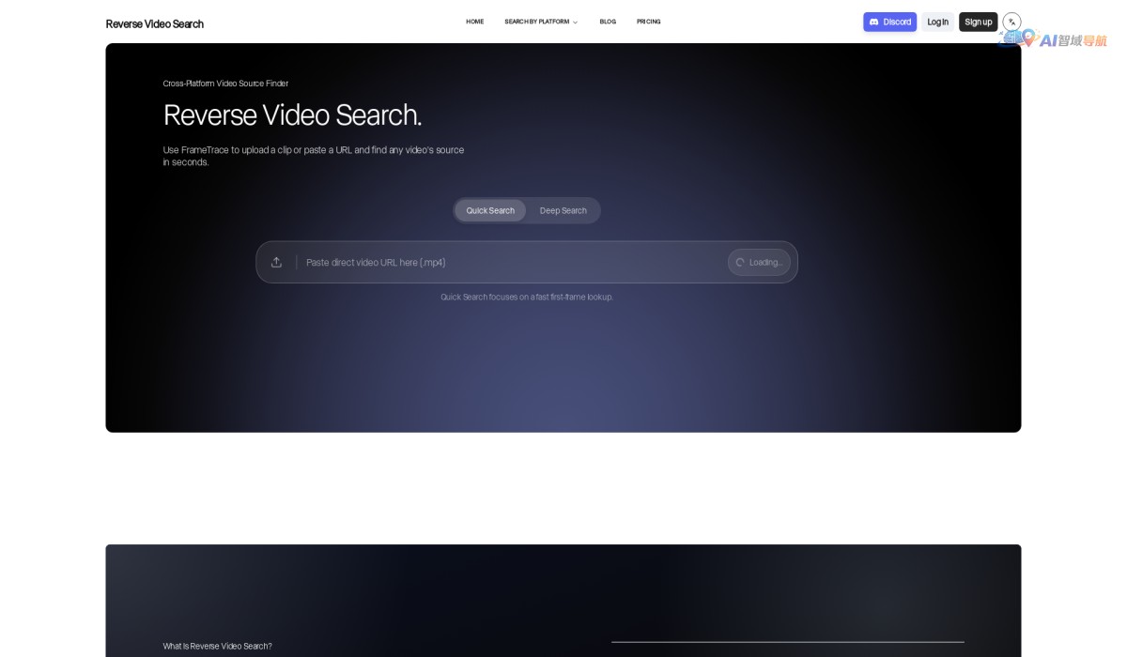Screen dimensions: 1127x657
Task: Click "Quick Search focuses on a fast first-frame lookup" text
Action: [x=527, y=297]
